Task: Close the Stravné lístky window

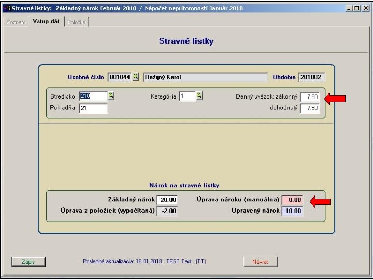Action: point(365,8)
